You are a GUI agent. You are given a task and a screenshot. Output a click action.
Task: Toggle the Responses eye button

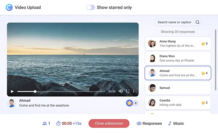pyautogui.click(x=149, y=123)
